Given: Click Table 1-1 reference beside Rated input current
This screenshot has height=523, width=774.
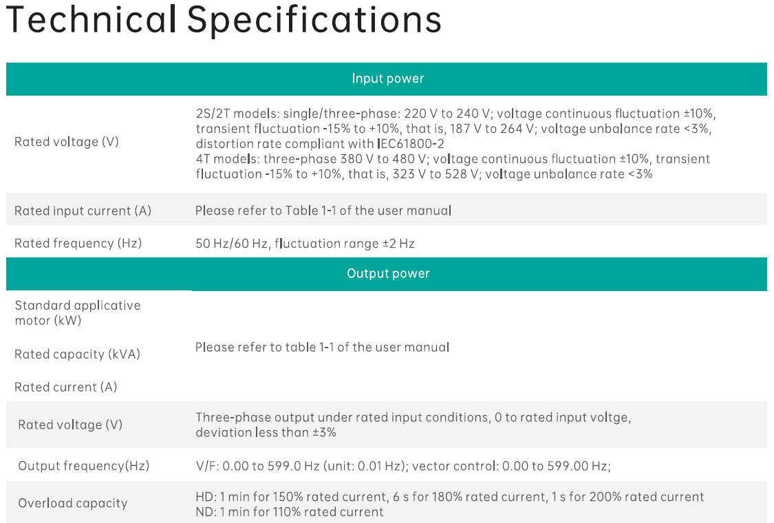Looking at the screenshot, I should pos(323,211).
